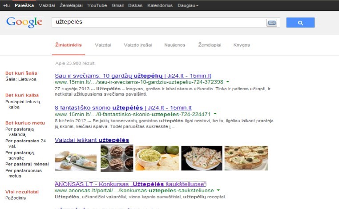Image resolution: width=339 pixels, height=209 pixels.
Task: Filter results 'Per pastarąsias 24 val.'
Action: [25, 144]
